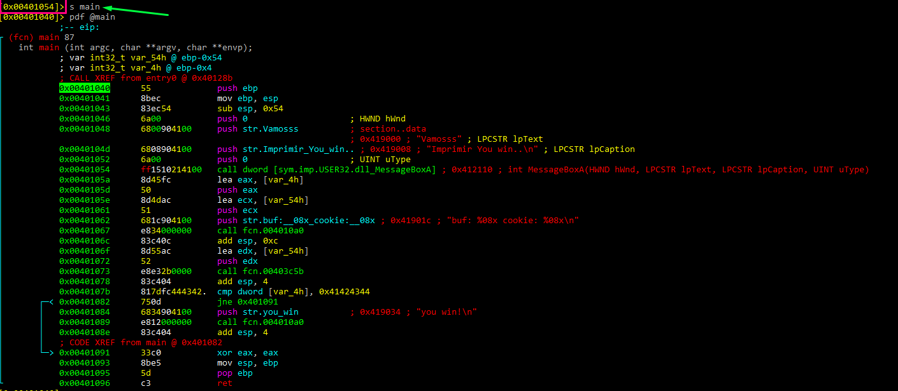Click opcode bytes '6800904100'
898x391 pixels.
pyautogui.click(x=166, y=128)
